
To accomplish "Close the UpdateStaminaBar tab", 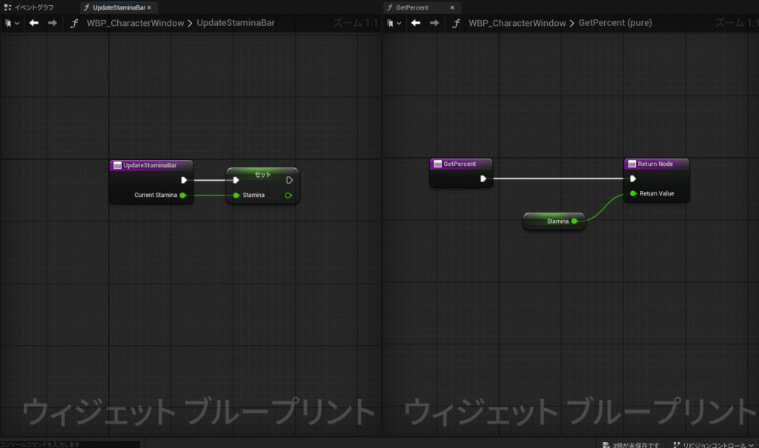I will point(149,7).
